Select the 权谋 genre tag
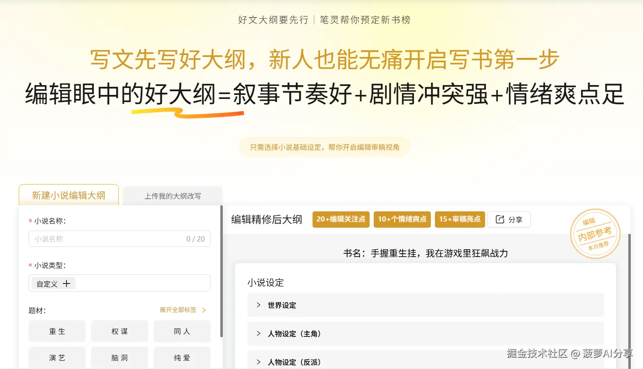The width and height of the screenshot is (643, 369). 120,331
